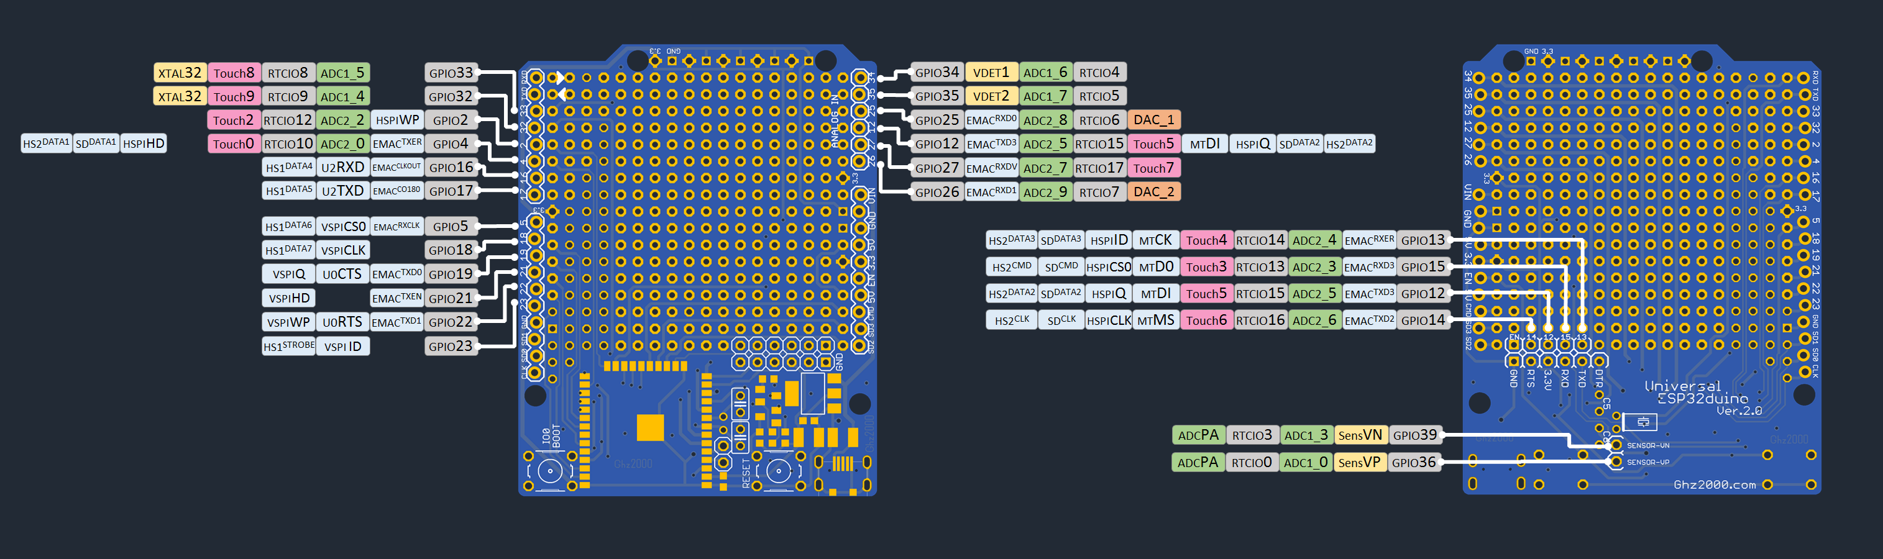Image resolution: width=1883 pixels, height=559 pixels.
Task: Click the orange DAC_2 label
Action: coord(1153,191)
